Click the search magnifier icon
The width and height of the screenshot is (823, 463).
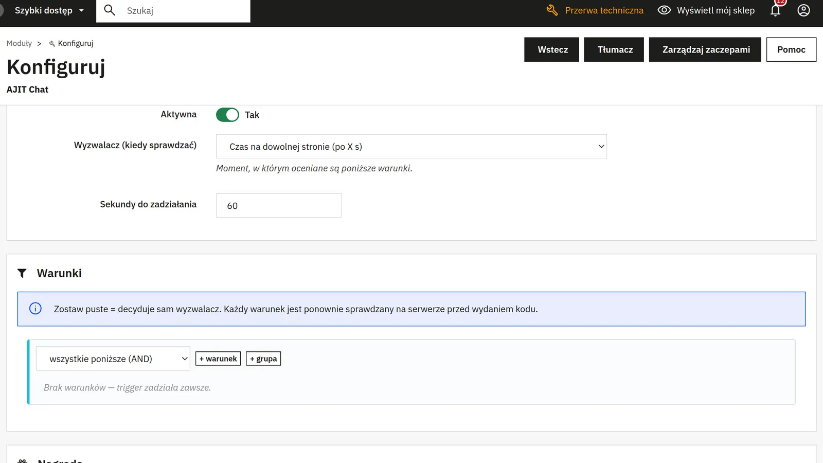110,10
